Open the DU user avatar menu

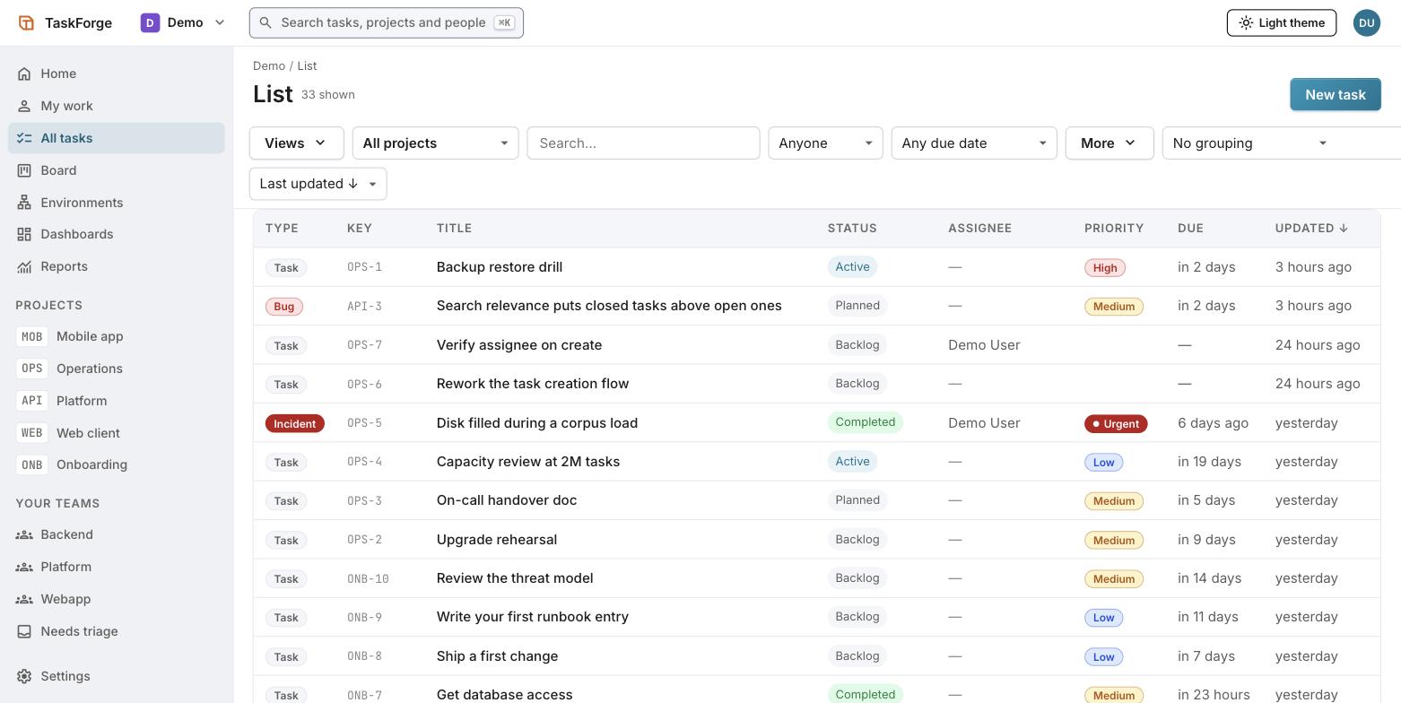tap(1367, 22)
